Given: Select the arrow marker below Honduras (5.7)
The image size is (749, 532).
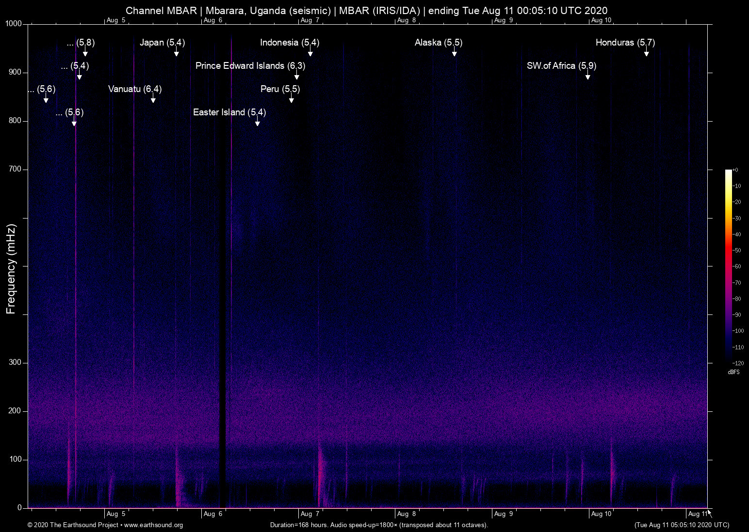Looking at the screenshot, I should 646,53.
